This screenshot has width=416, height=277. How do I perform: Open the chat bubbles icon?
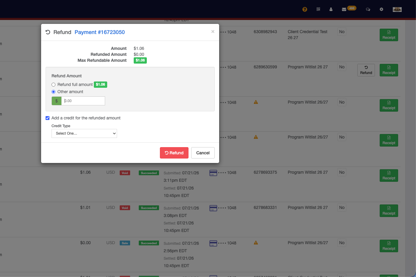coord(368,9)
